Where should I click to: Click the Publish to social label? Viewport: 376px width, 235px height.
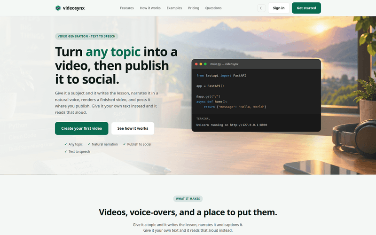[139, 144]
